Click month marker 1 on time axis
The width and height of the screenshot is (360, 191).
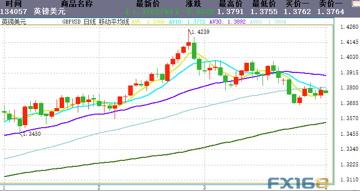click(x=4, y=187)
